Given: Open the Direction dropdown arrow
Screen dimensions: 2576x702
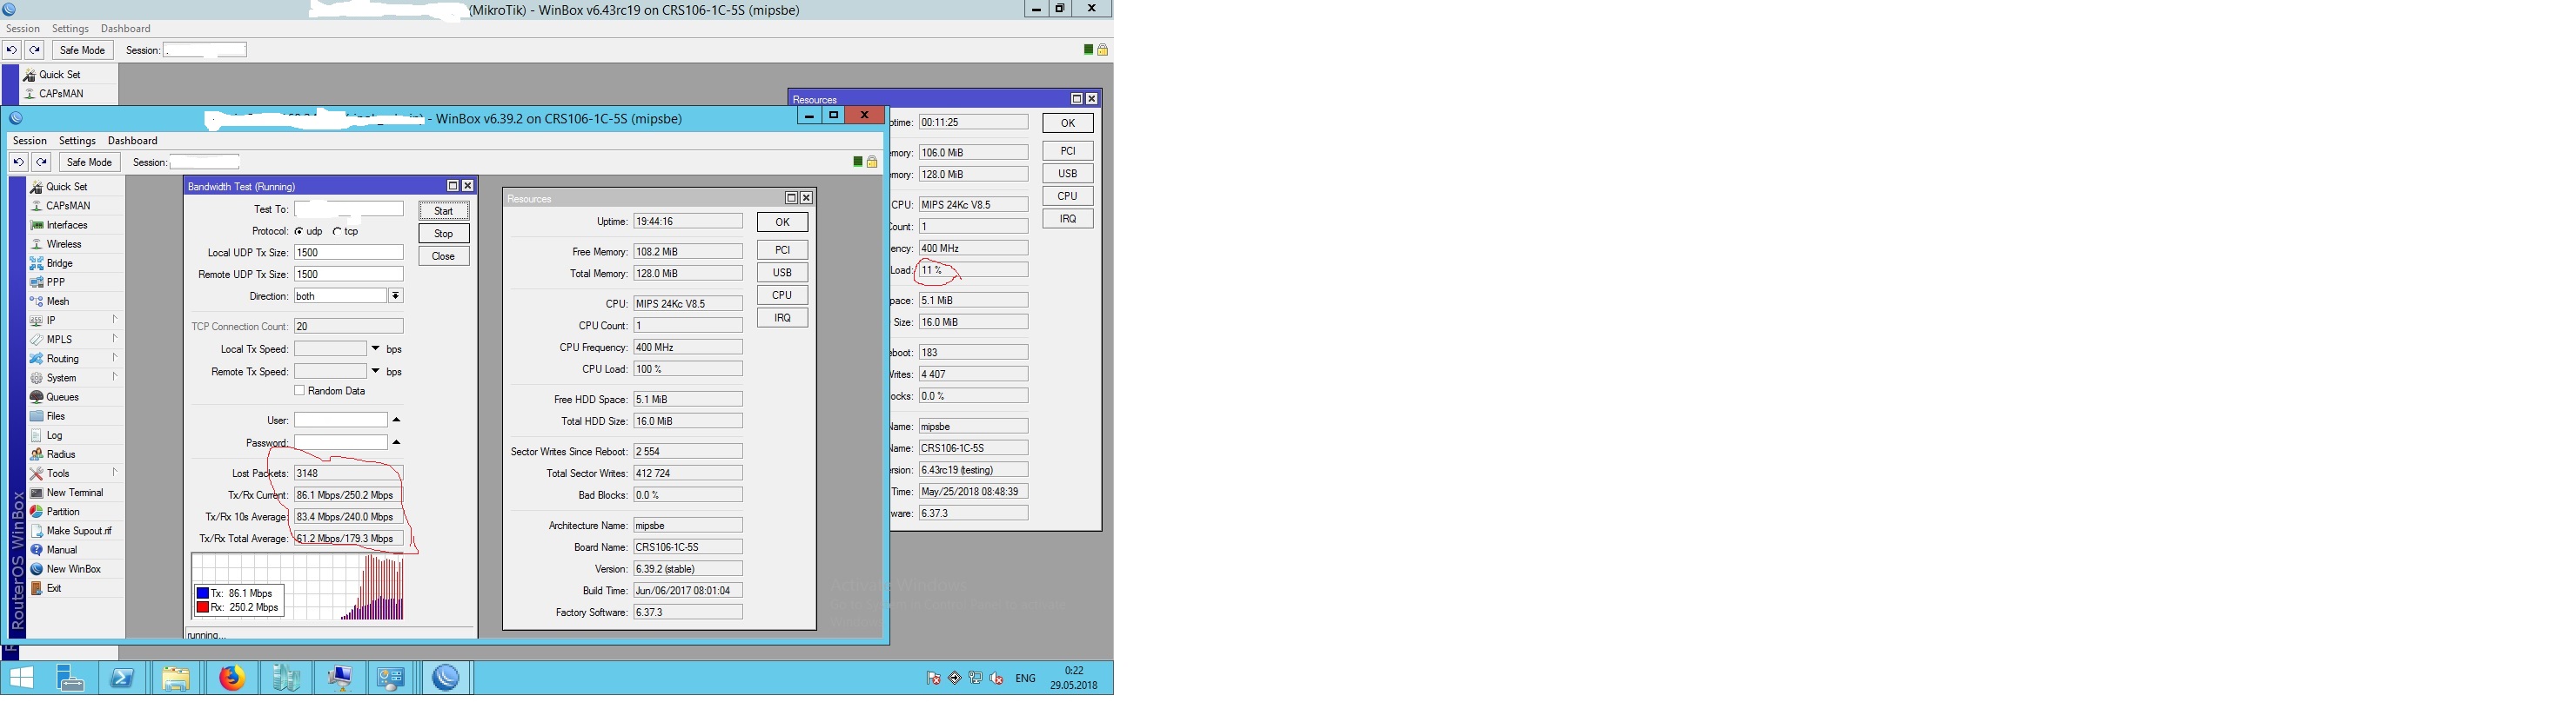Looking at the screenshot, I should [x=396, y=296].
